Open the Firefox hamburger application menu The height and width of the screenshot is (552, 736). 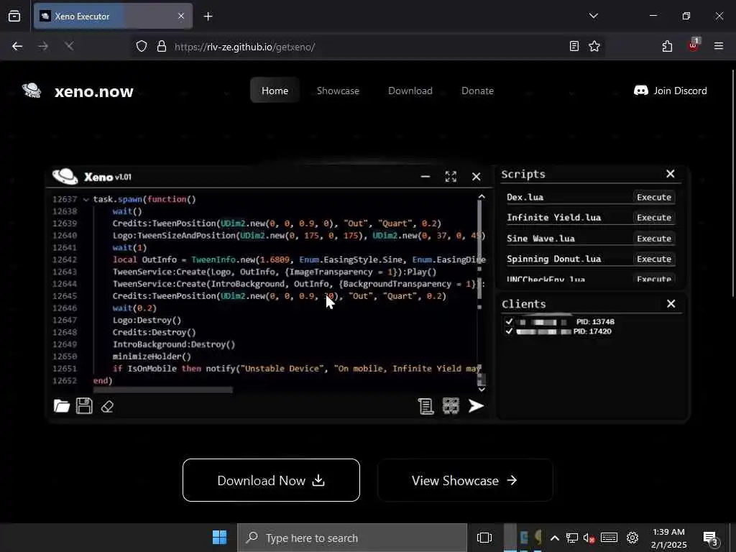pos(719,46)
